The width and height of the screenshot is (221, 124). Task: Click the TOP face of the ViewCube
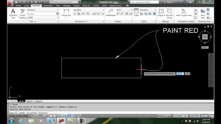pos(205,37)
